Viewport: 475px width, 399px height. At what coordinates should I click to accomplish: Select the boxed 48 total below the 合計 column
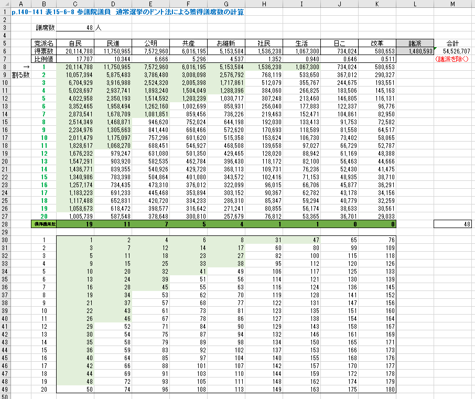(x=452, y=224)
